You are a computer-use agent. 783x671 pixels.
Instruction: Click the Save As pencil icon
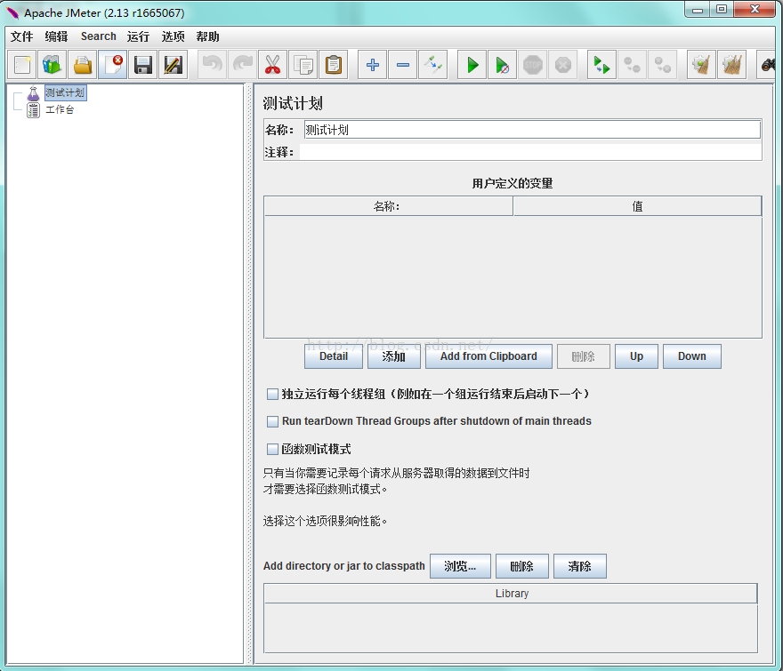174,65
